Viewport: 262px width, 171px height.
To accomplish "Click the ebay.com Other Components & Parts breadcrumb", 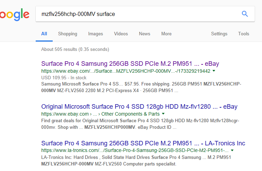I will [101, 114].
